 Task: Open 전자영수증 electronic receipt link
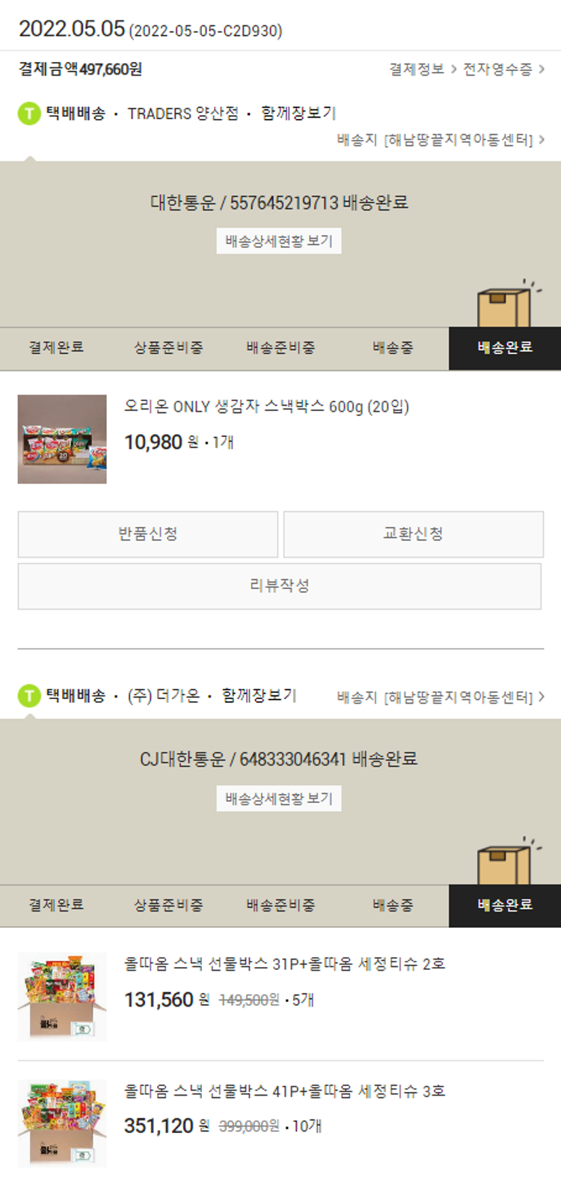[503, 70]
